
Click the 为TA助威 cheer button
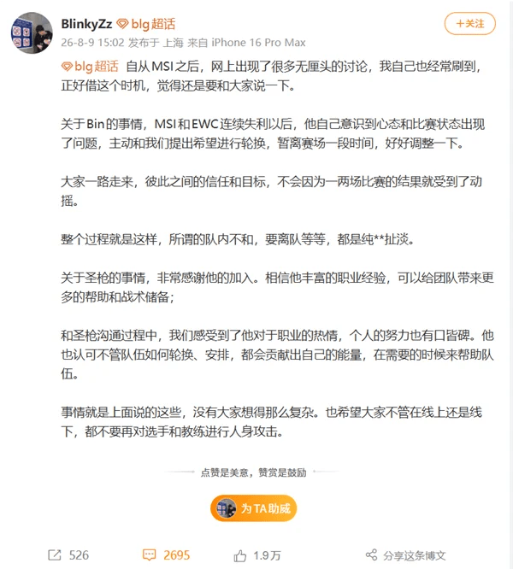tap(253, 508)
